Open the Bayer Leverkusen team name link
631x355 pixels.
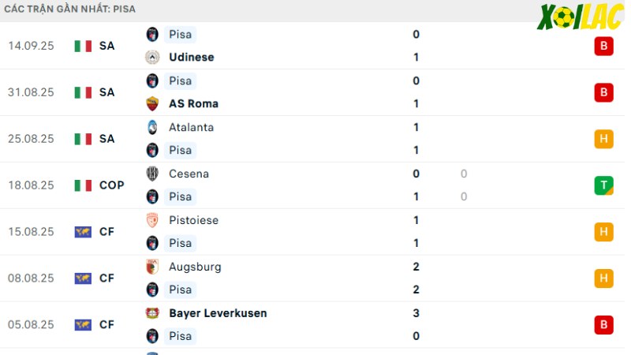(x=218, y=313)
